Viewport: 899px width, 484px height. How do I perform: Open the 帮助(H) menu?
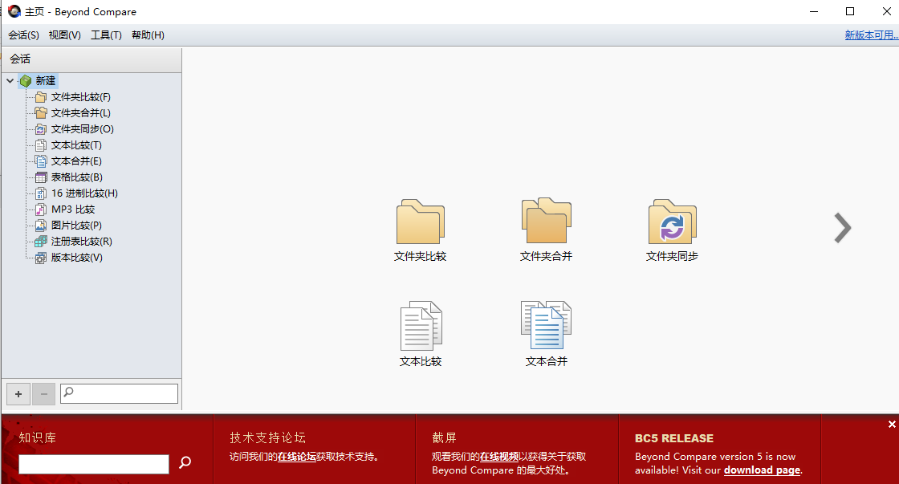point(148,35)
